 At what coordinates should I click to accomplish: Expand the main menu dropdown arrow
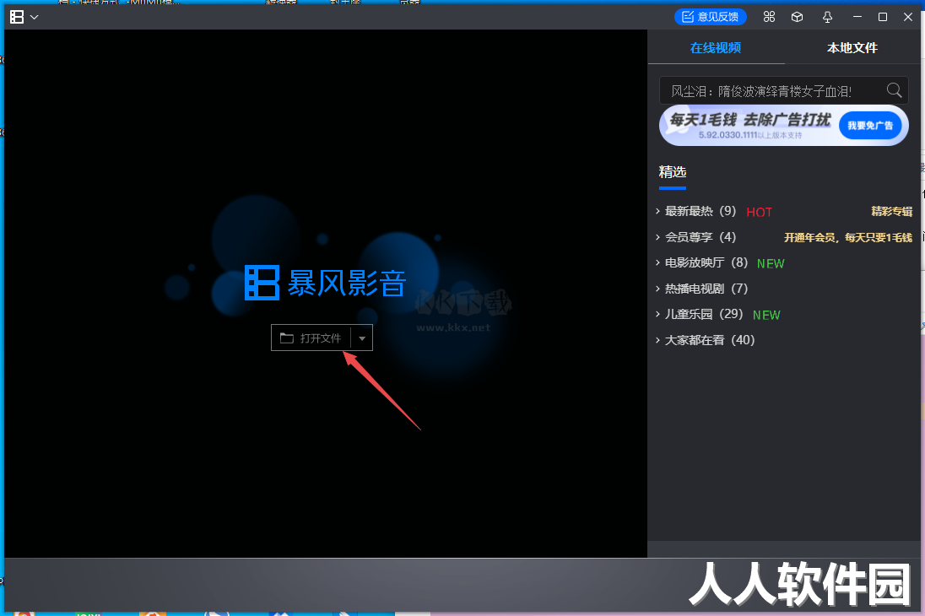click(x=35, y=17)
